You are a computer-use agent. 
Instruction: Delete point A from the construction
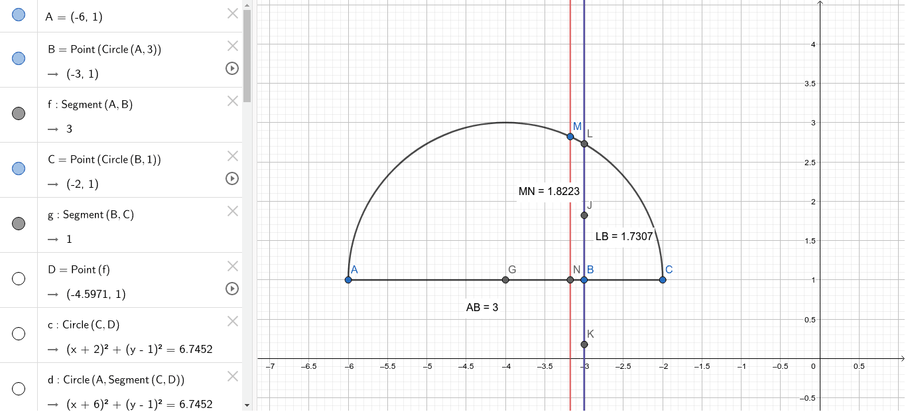pos(232,13)
